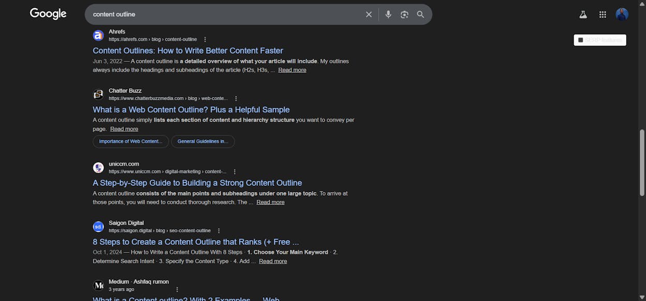Click Read more on Chatter Buzz snippet
This screenshot has height=301, width=646.
124,129
